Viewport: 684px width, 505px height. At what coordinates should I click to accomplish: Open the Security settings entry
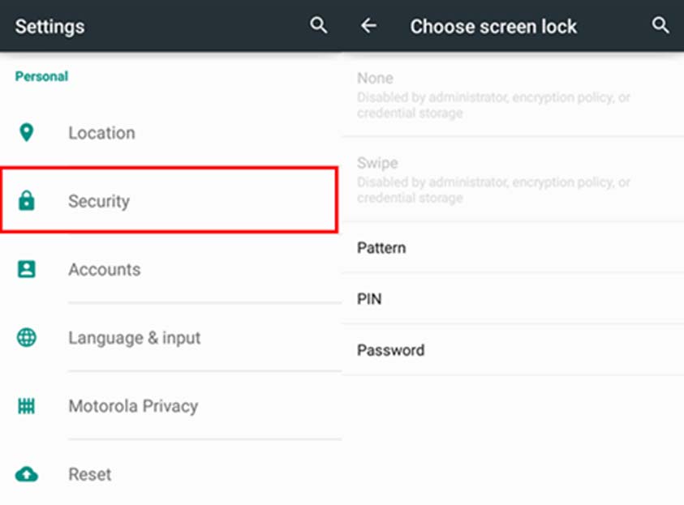pyautogui.click(x=99, y=201)
